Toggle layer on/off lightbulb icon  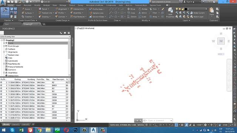point(177,9)
